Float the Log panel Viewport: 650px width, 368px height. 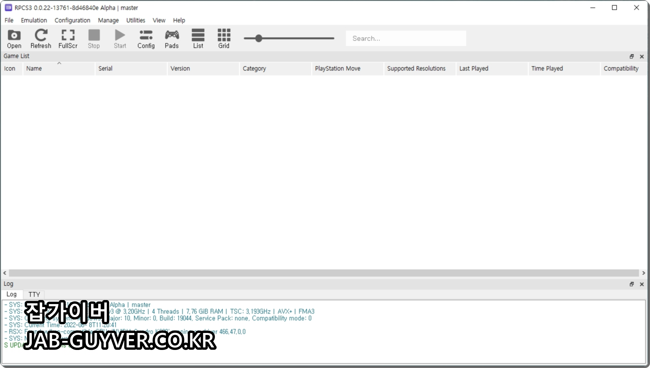tap(632, 284)
